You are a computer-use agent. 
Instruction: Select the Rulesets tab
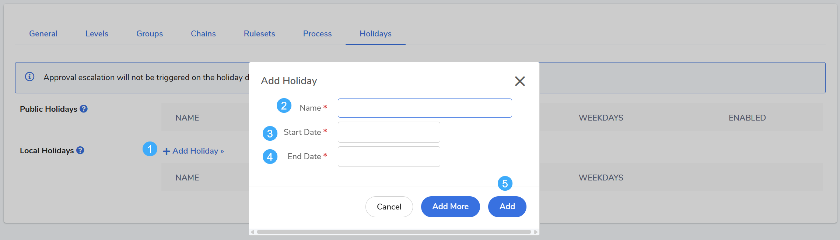(259, 34)
